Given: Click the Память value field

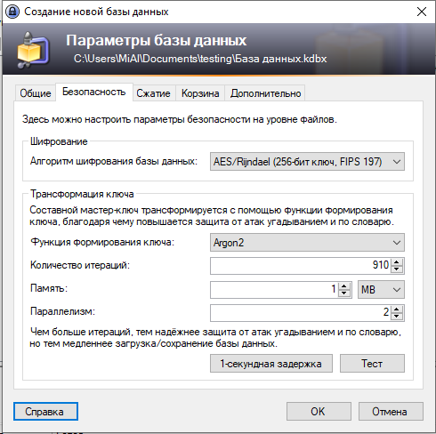Looking at the screenshot, I should (274, 289).
